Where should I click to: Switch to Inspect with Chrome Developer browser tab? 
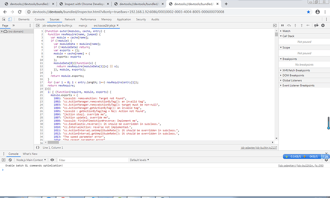[84, 4]
